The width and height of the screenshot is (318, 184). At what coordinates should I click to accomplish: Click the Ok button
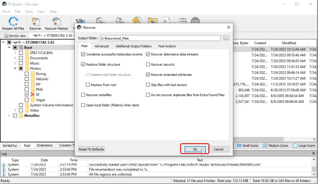[195, 149]
